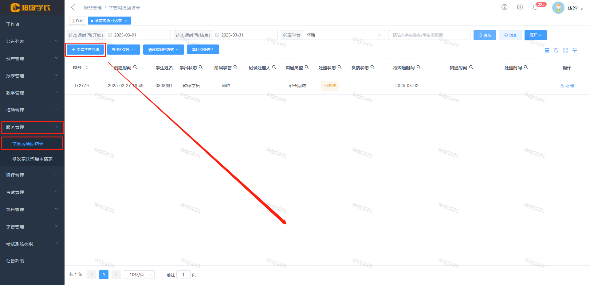This screenshot has height=285, width=590.
Task: Open the notifications bell with 225 badge
Action: 536,7
